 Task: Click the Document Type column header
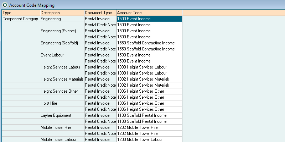coord(100,13)
